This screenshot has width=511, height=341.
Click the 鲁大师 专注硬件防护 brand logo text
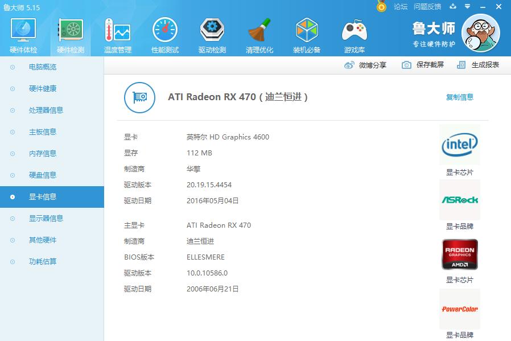[434, 34]
